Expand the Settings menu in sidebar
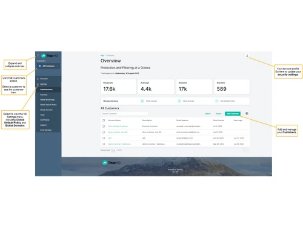This screenshot has height=227, width=303. [44, 84]
